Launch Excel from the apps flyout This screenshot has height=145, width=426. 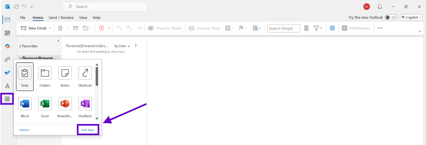click(45, 107)
